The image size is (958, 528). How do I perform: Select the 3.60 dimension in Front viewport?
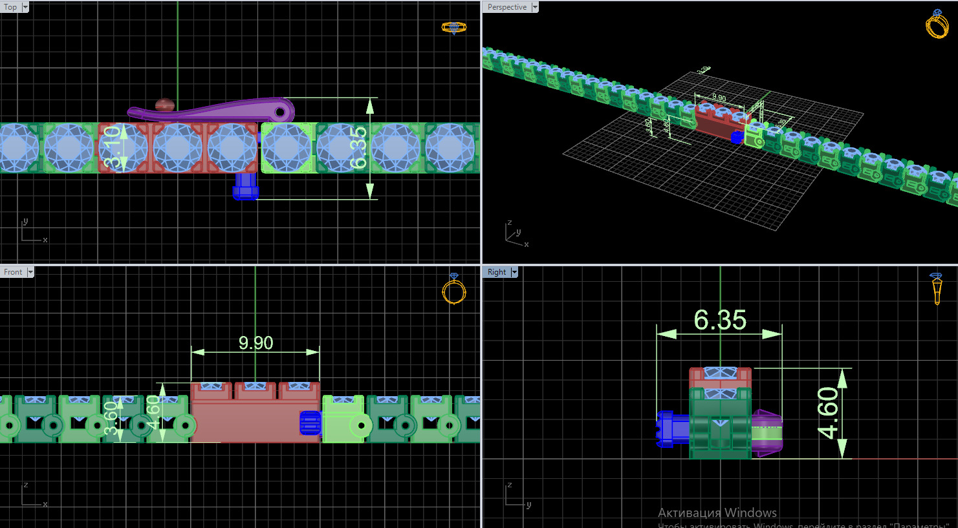pyautogui.click(x=112, y=418)
